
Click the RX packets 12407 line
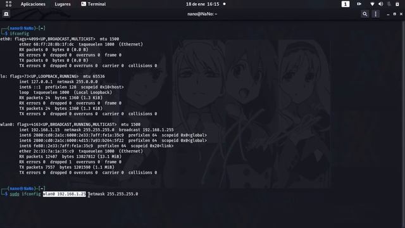(x=70, y=156)
